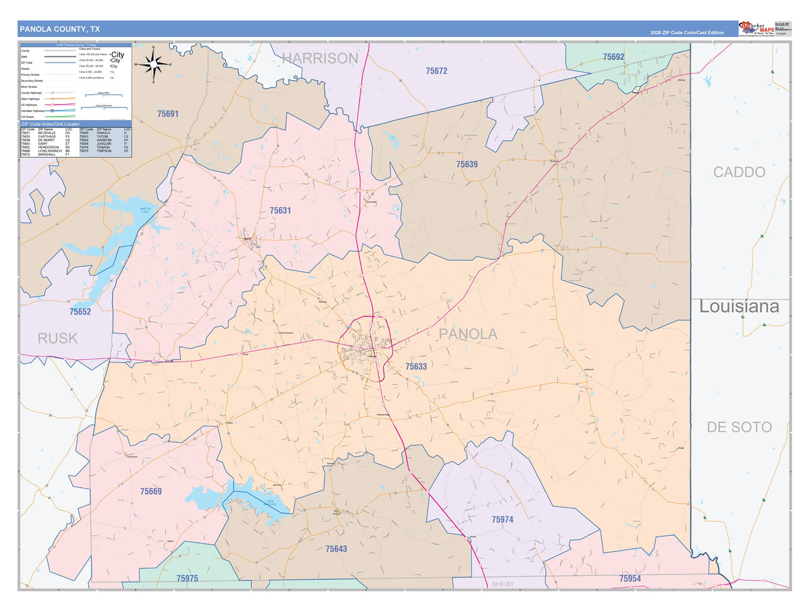
Task: Click the BECKVILLE row in the ZIP index
Action: (x=50, y=133)
